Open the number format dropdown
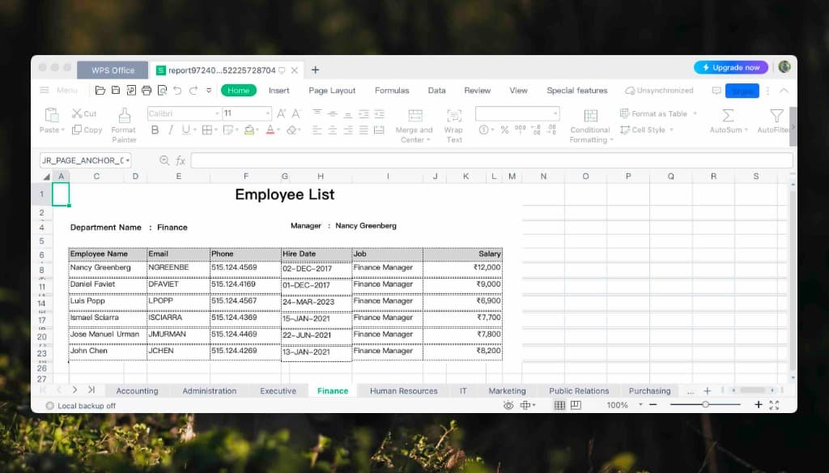 point(555,113)
